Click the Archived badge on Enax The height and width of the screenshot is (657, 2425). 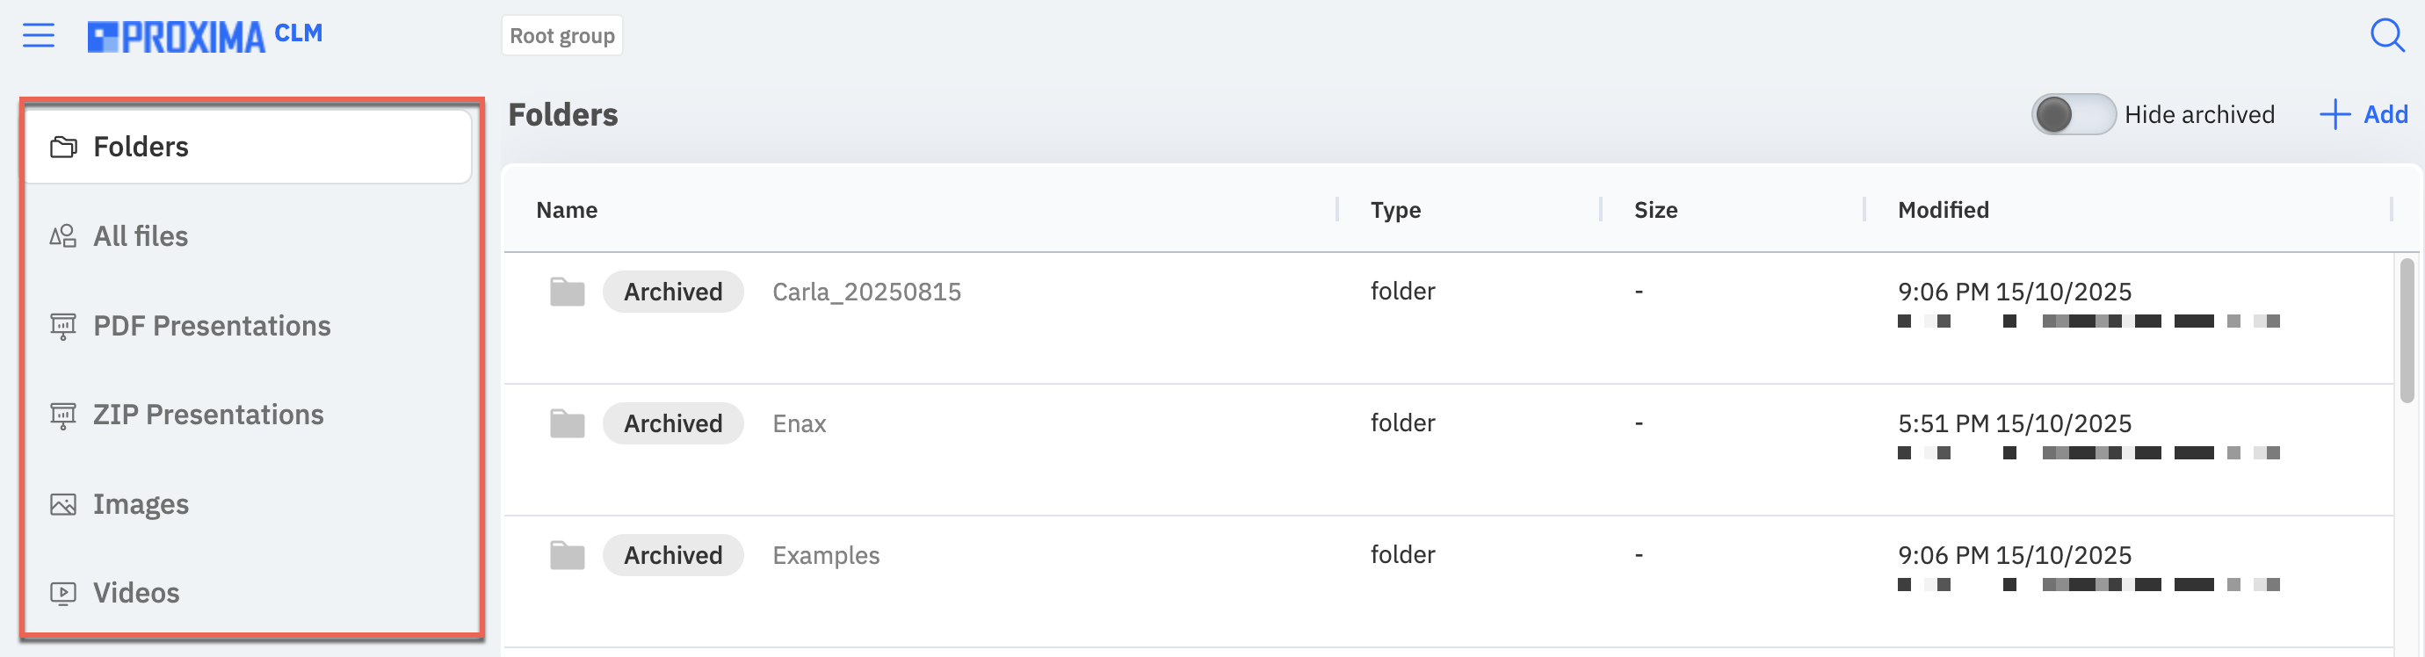click(x=673, y=423)
